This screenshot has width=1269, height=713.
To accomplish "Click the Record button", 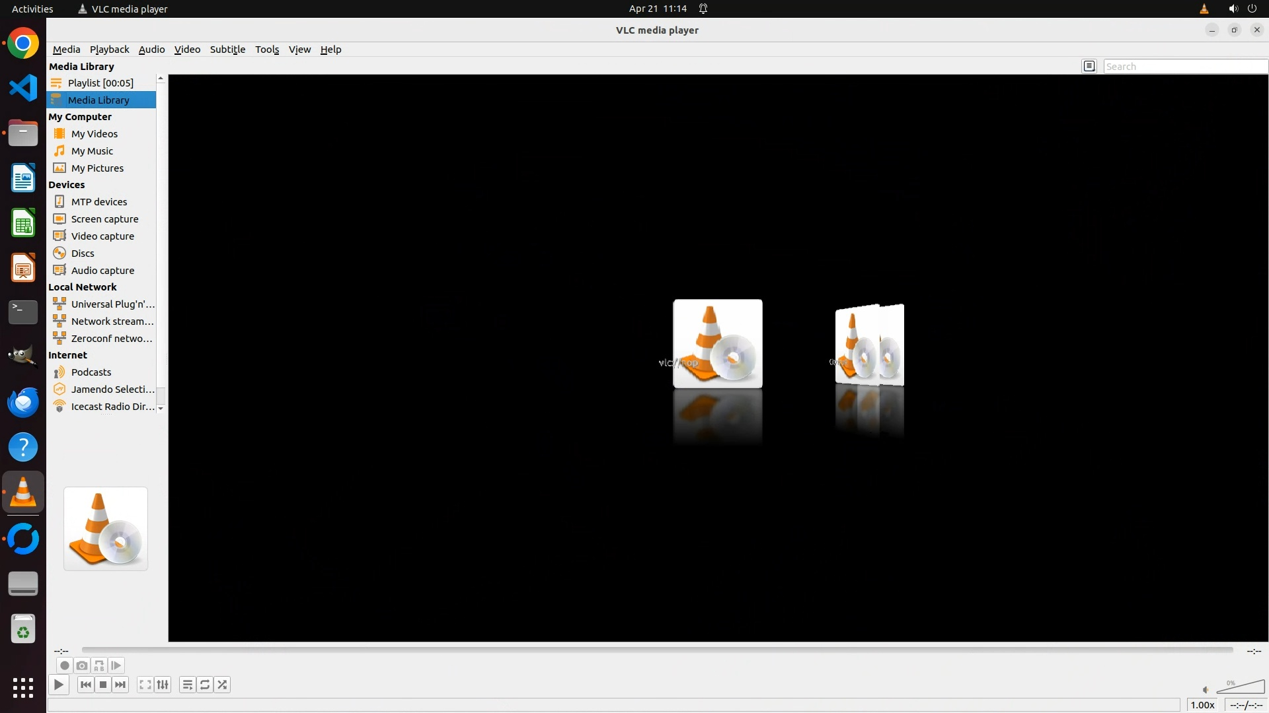I will point(64,665).
